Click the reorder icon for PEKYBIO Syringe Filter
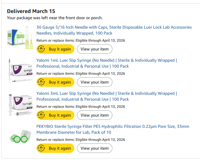 pos(42,148)
